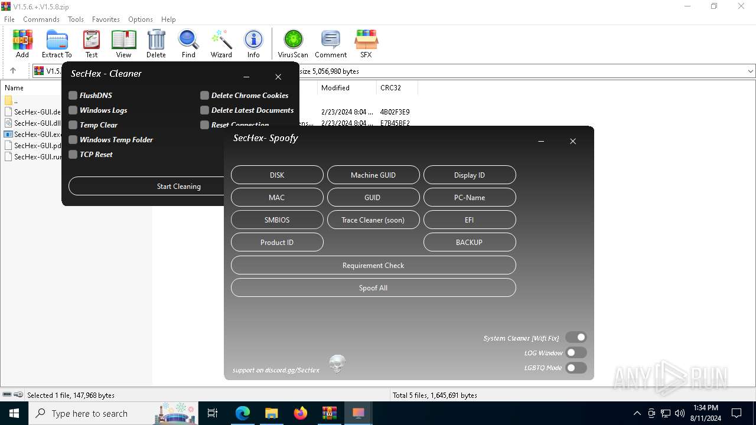Start VirusScan on the archive
This screenshot has width=756, height=425.
[x=293, y=44]
